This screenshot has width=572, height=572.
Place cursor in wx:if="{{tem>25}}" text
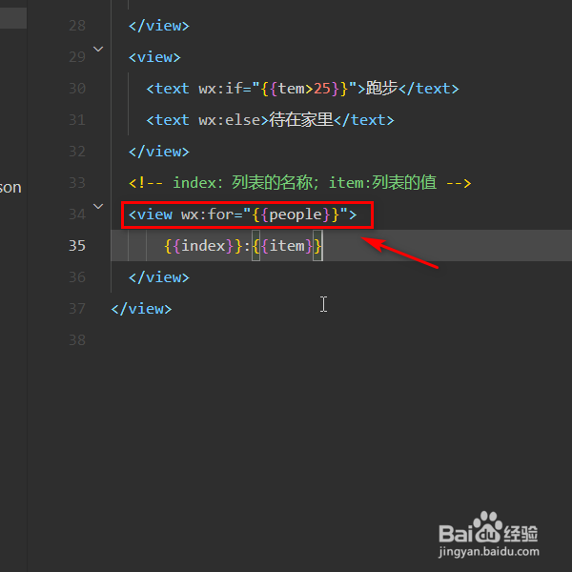pos(277,89)
